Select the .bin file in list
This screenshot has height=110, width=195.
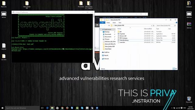[x=122, y=42]
